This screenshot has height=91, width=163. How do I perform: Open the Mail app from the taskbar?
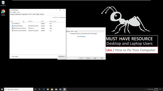click(x=56, y=89)
